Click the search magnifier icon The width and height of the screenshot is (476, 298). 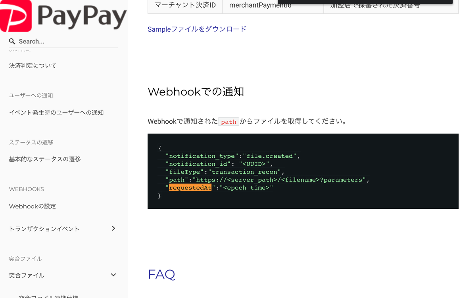tap(12, 41)
